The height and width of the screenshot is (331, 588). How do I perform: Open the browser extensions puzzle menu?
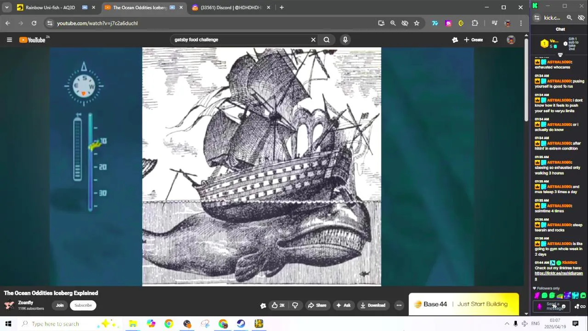[475, 23]
